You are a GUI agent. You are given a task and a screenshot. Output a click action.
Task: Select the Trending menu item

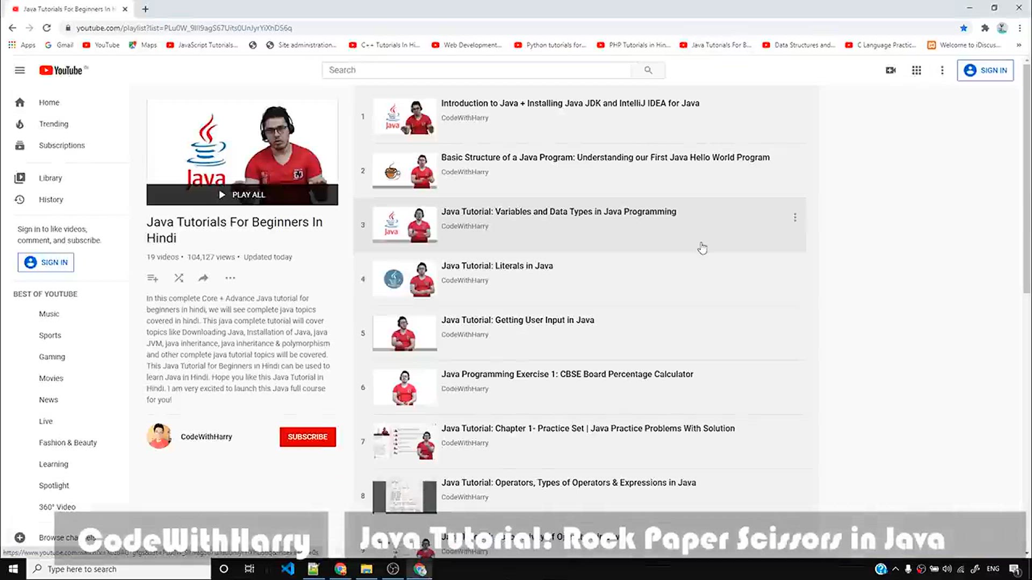54,123
